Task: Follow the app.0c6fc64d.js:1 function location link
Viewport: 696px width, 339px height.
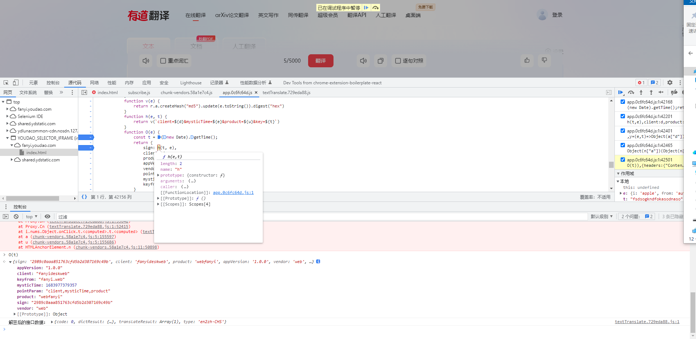Action: click(233, 193)
